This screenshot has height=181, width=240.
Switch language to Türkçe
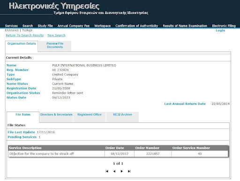click(x=27, y=30)
